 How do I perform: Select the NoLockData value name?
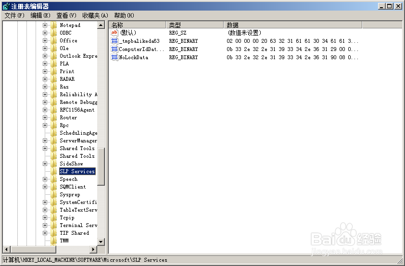pyautogui.click(x=134, y=57)
